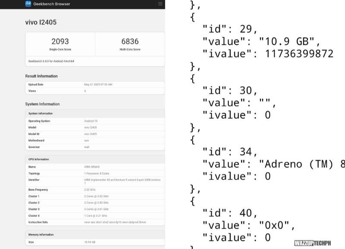
Task: Click the Motherboard row
Action: pos(94,140)
